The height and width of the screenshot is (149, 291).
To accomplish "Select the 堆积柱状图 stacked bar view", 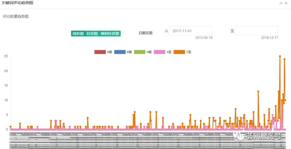I will [110, 34].
